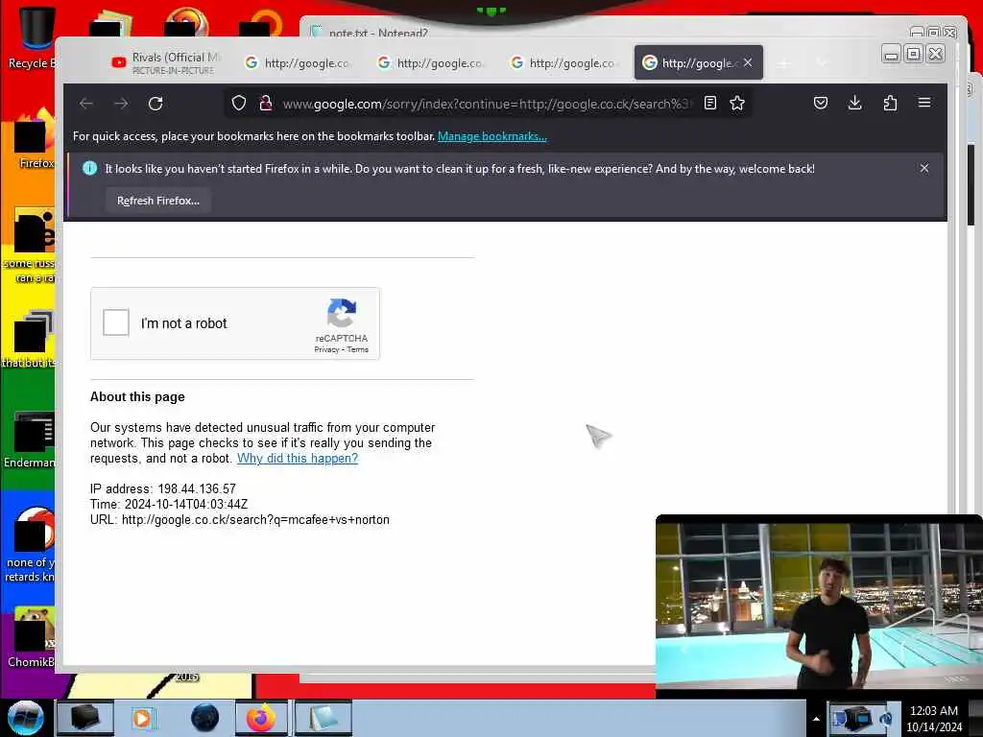Show hidden system tray icons arrow
The height and width of the screenshot is (737, 983).
point(816,718)
